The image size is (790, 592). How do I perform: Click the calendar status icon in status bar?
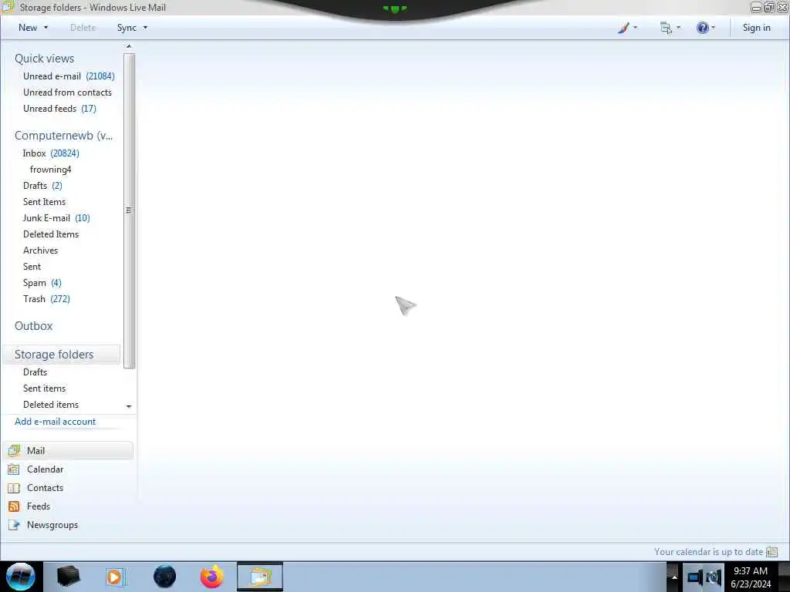(x=771, y=552)
